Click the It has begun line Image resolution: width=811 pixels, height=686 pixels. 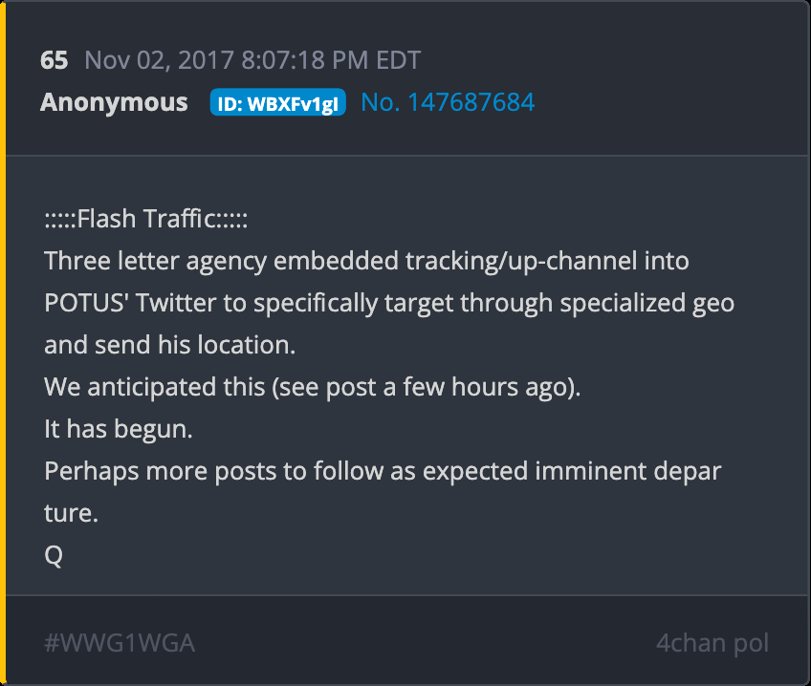tap(119, 429)
